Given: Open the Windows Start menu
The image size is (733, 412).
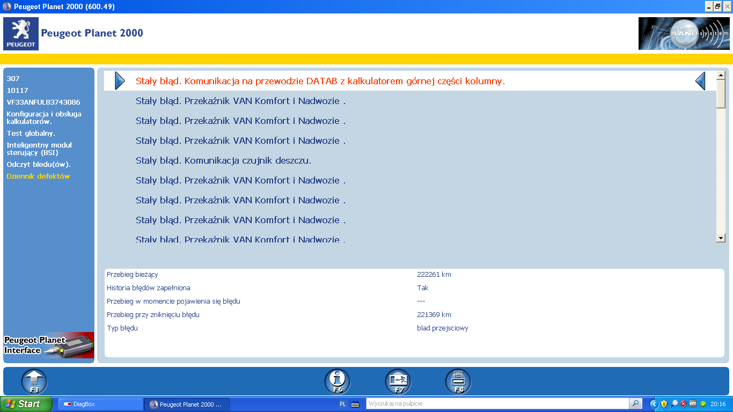Looking at the screenshot, I should (26, 404).
